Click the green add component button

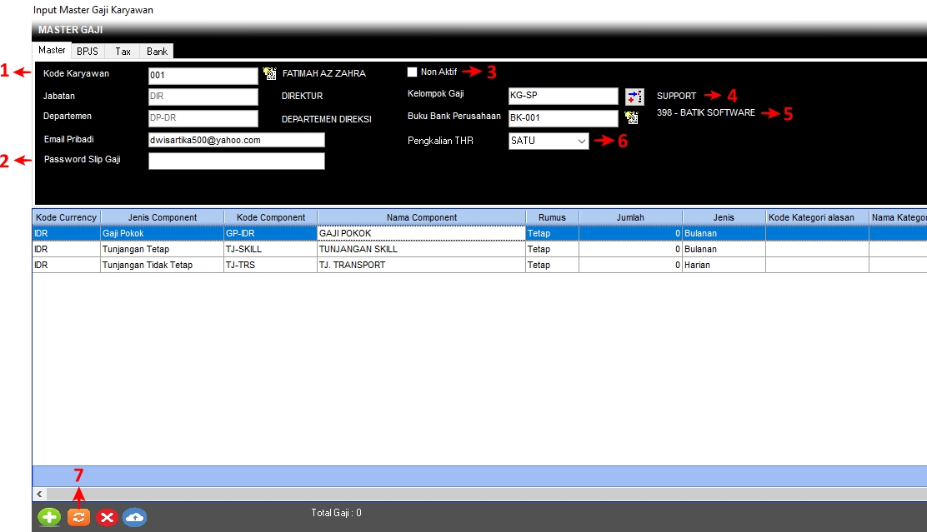50,517
